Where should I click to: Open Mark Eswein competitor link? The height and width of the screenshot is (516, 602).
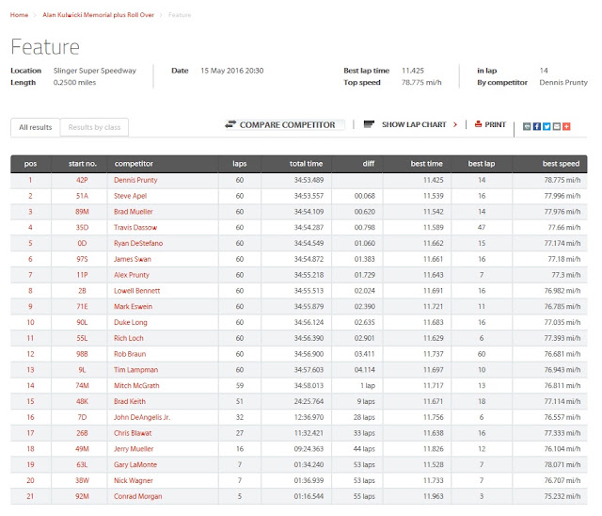[134, 306]
